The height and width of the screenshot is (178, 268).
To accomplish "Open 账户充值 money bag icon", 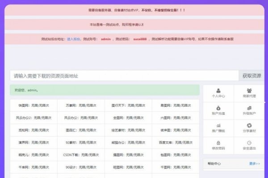I will coord(218,108).
